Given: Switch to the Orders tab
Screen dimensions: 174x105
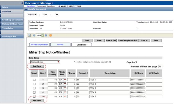Looking at the screenshot, I should pos(60,45).
